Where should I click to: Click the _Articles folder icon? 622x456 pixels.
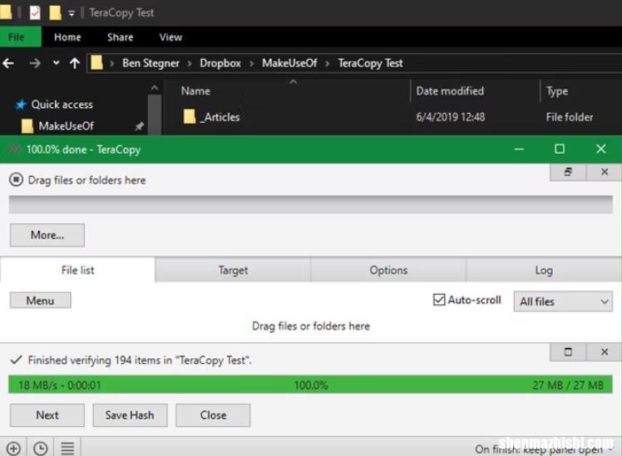point(190,116)
